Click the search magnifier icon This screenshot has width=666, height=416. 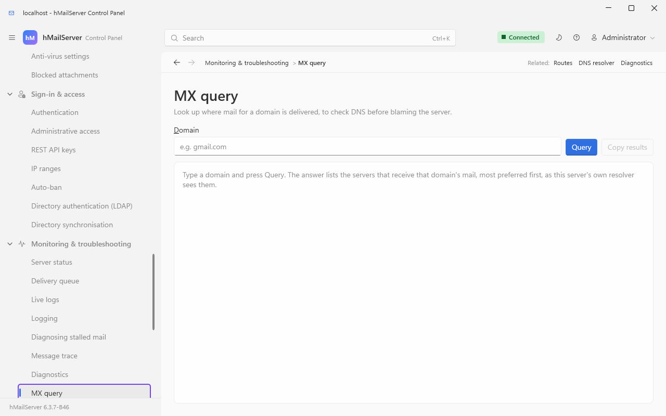[175, 38]
